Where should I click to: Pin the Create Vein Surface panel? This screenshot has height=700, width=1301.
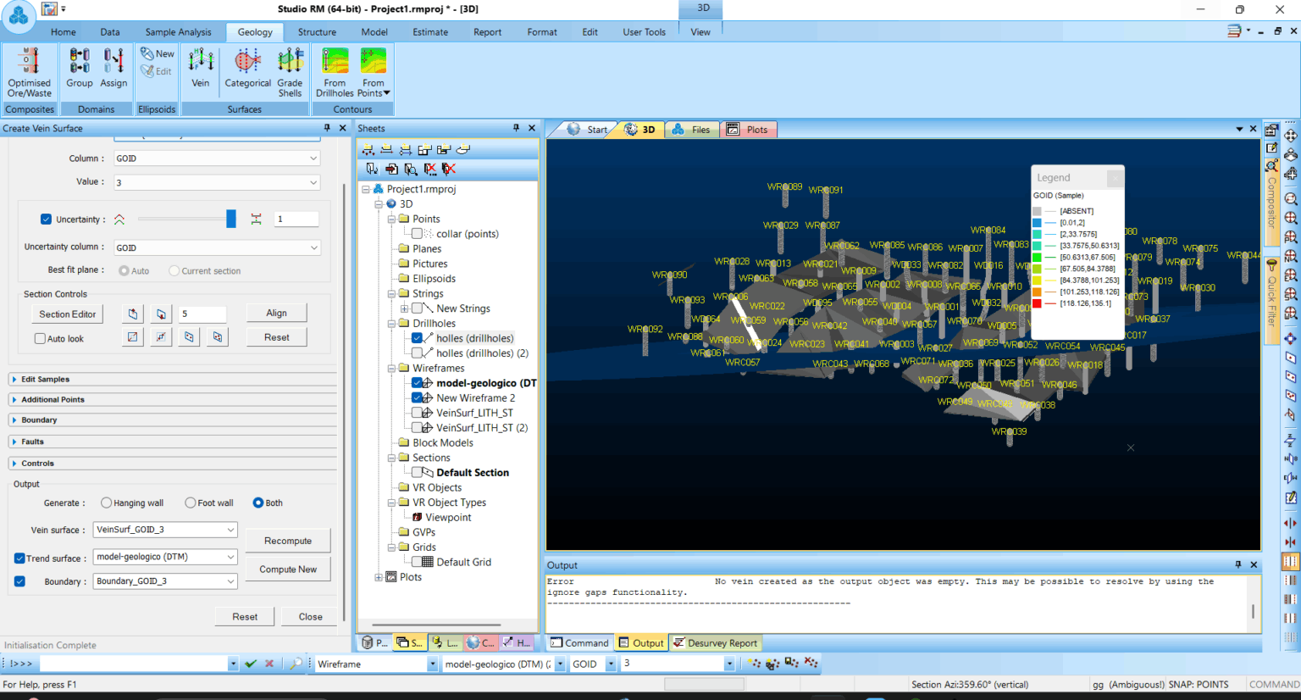point(327,128)
